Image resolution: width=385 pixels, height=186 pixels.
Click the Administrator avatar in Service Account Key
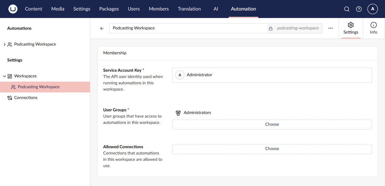180,75
